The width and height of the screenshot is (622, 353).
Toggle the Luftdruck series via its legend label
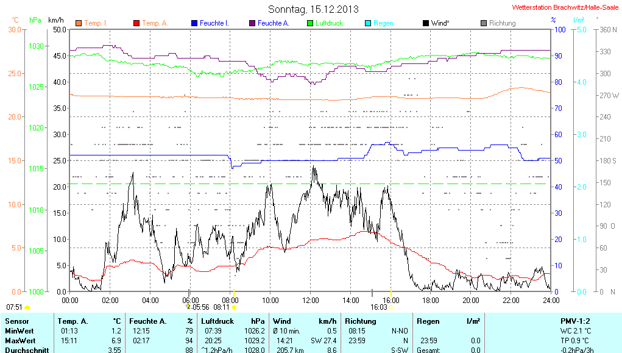[329, 23]
